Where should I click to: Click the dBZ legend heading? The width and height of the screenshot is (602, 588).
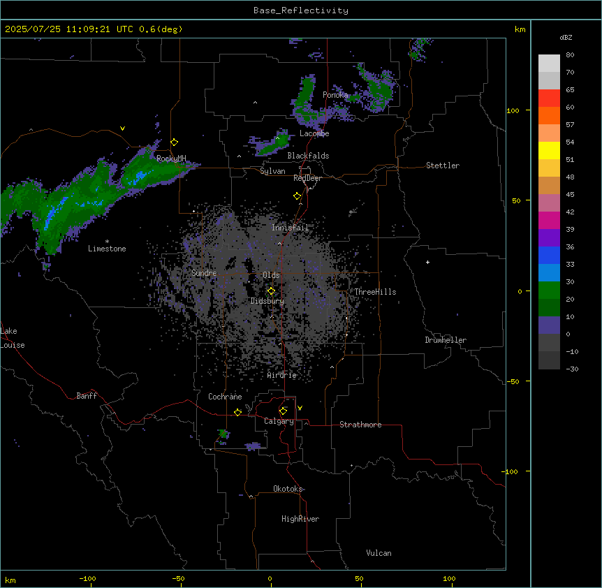tap(566, 37)
